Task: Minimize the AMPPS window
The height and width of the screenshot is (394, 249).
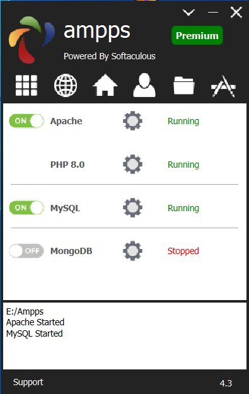Action: tap(213, 12)
